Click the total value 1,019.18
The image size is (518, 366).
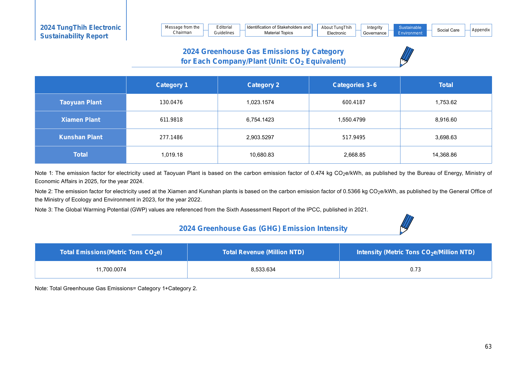pyautogui.click(x=172, y=155)
